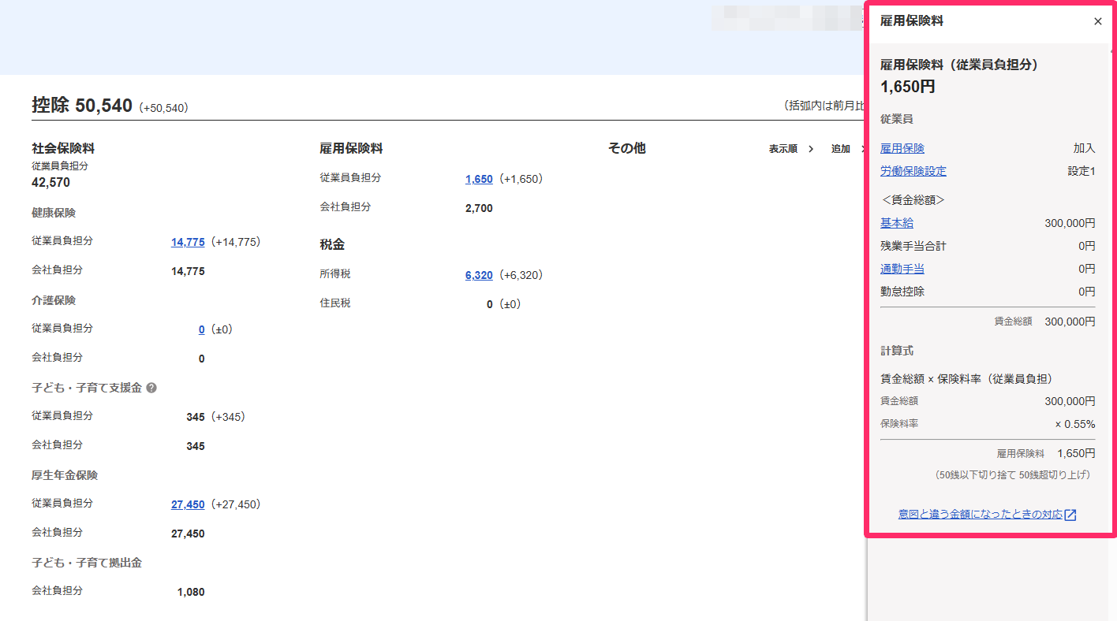Select the 計算式 heading in panel
Image resolution: width=1117 pixels, height=621 pixels.
pos(897,351)
